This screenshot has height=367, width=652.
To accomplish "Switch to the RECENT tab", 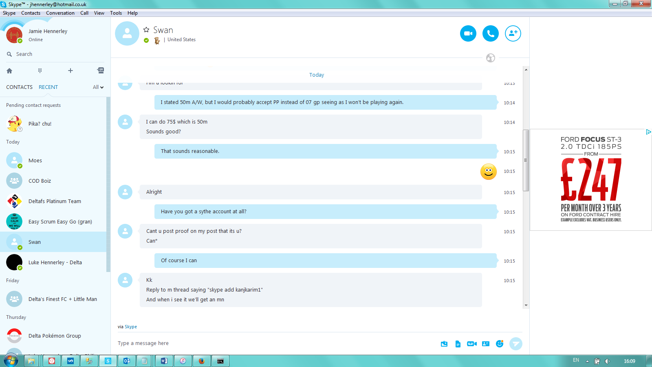I will [x=48, y=87].
